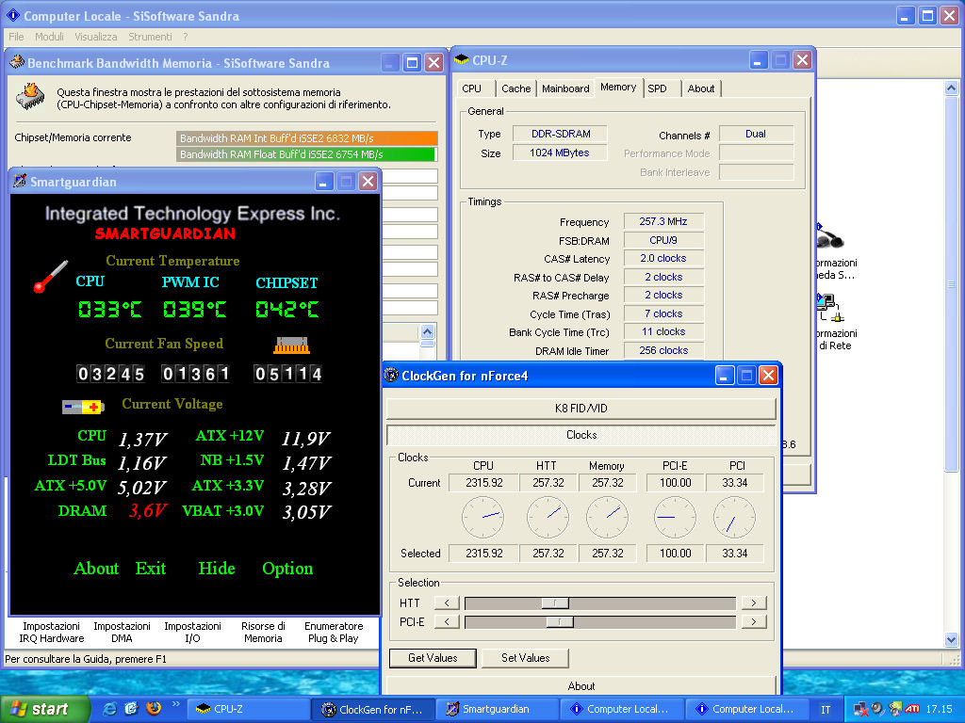Click the Bandwidth RAM Float Buff'd green bar
Screen dimensions: 965x723
[x=306, y=154]
